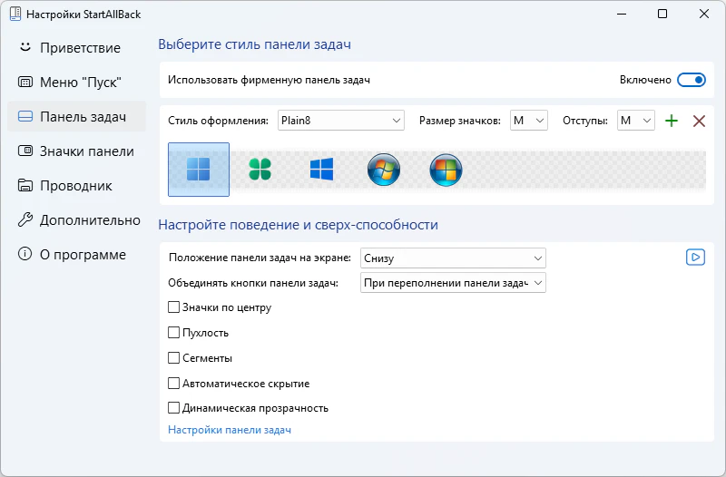The height and width of the screenshot is (477, 726).
Task: Check the "Автоматическое скрытие" option
Action: click(x=174, y=384)
